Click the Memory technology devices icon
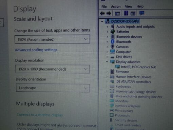 coord(112,91)
